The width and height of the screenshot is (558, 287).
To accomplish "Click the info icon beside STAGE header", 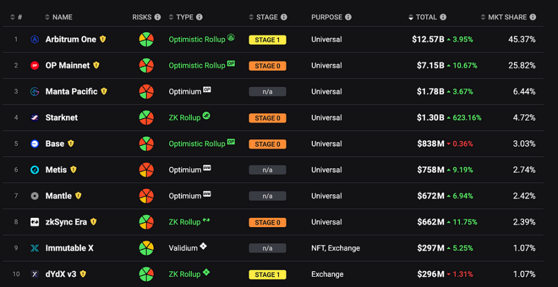I will 284,18.
